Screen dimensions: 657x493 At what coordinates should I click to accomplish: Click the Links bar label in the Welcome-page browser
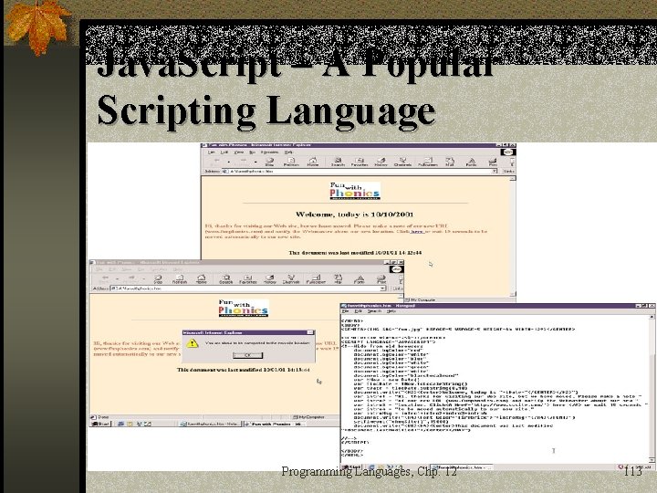tap(508, 171)
